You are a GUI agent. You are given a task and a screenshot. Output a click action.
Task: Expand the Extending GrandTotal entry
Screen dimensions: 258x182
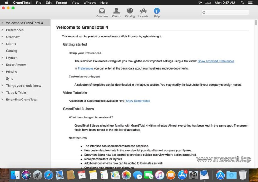3,99
